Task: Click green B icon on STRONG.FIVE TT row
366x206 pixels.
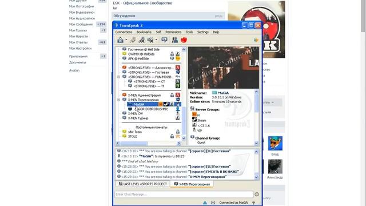Action: coord(178,86)
